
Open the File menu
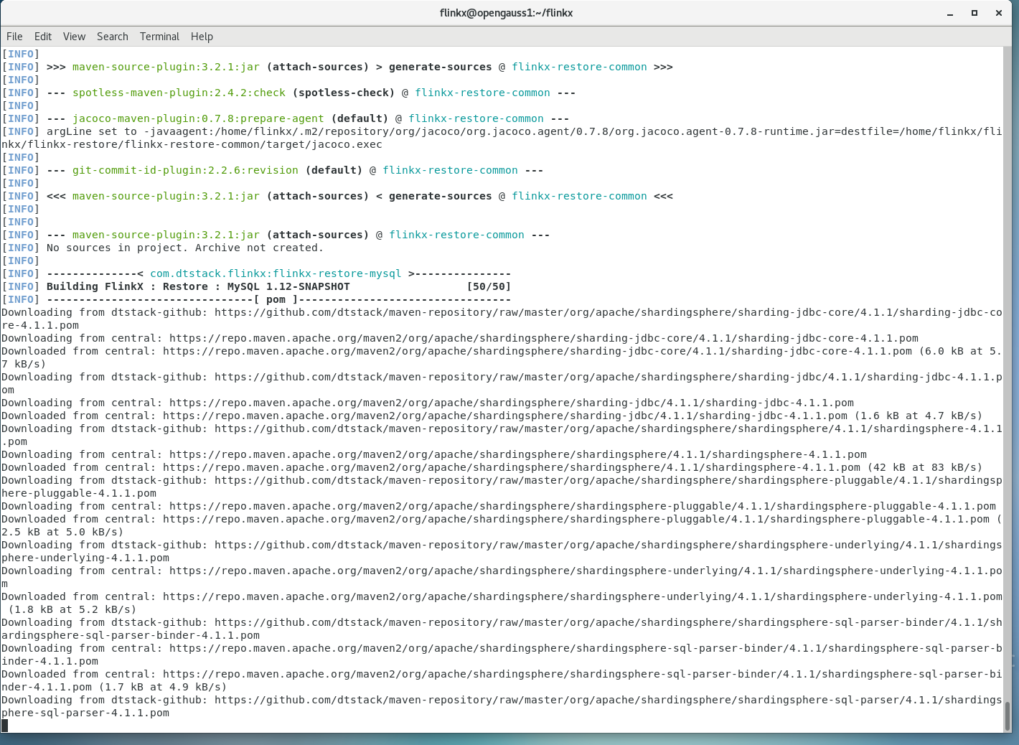14,37
